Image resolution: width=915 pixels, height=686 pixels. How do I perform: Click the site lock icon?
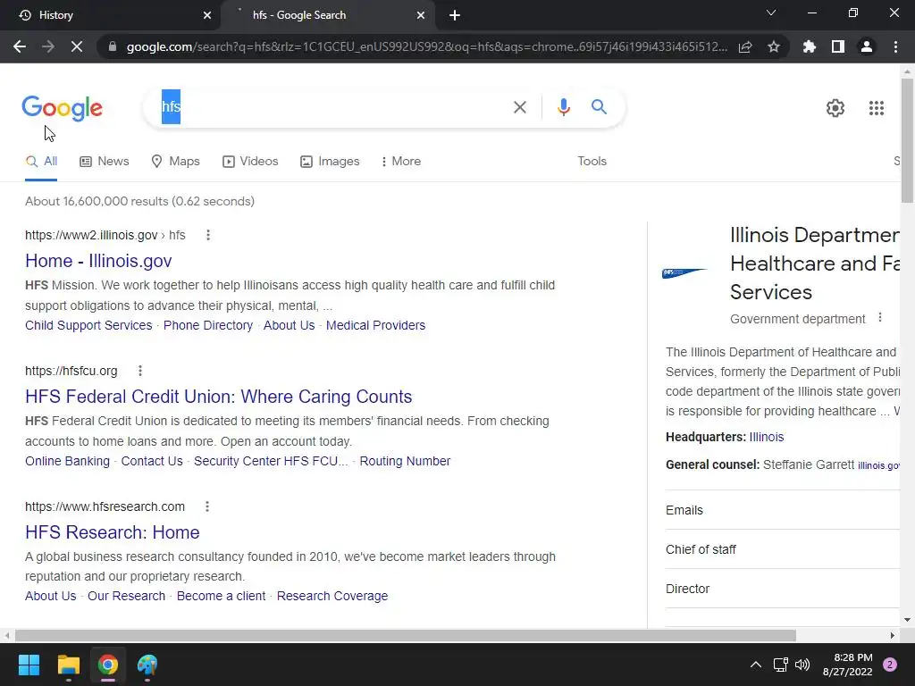point(113,46)
